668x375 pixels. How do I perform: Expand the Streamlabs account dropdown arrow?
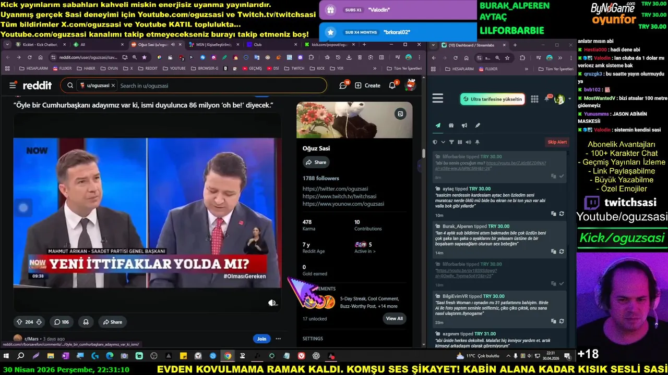click(569, 99)
